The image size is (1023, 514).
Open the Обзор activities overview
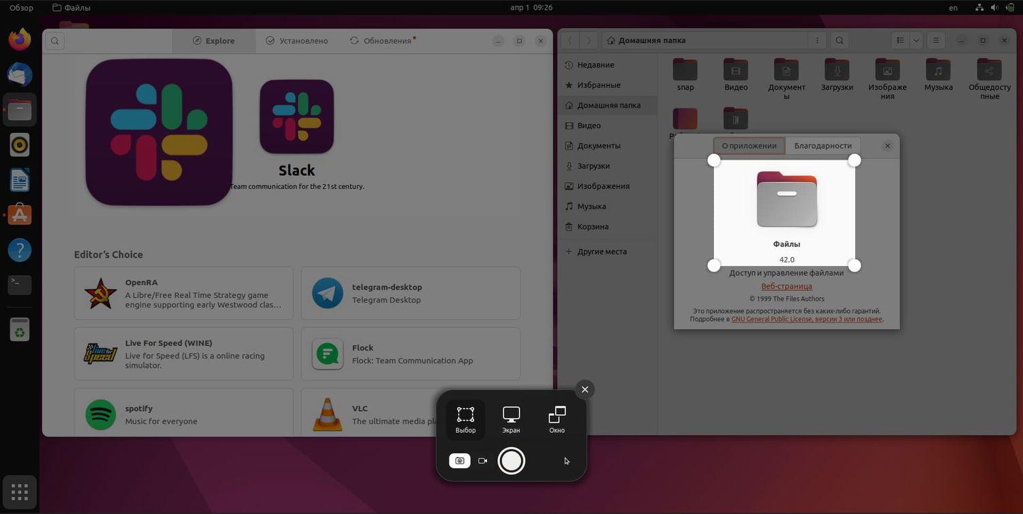(21, 7)
